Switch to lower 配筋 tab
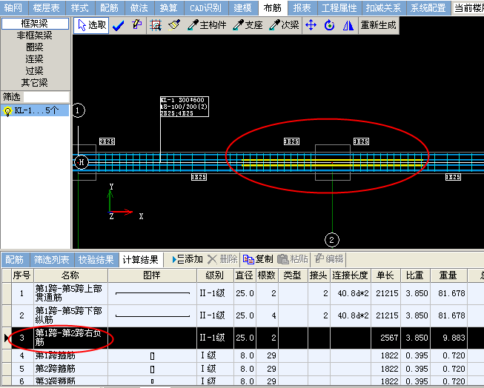The width and height of the screenshot is (484, 388). (15, 259)
